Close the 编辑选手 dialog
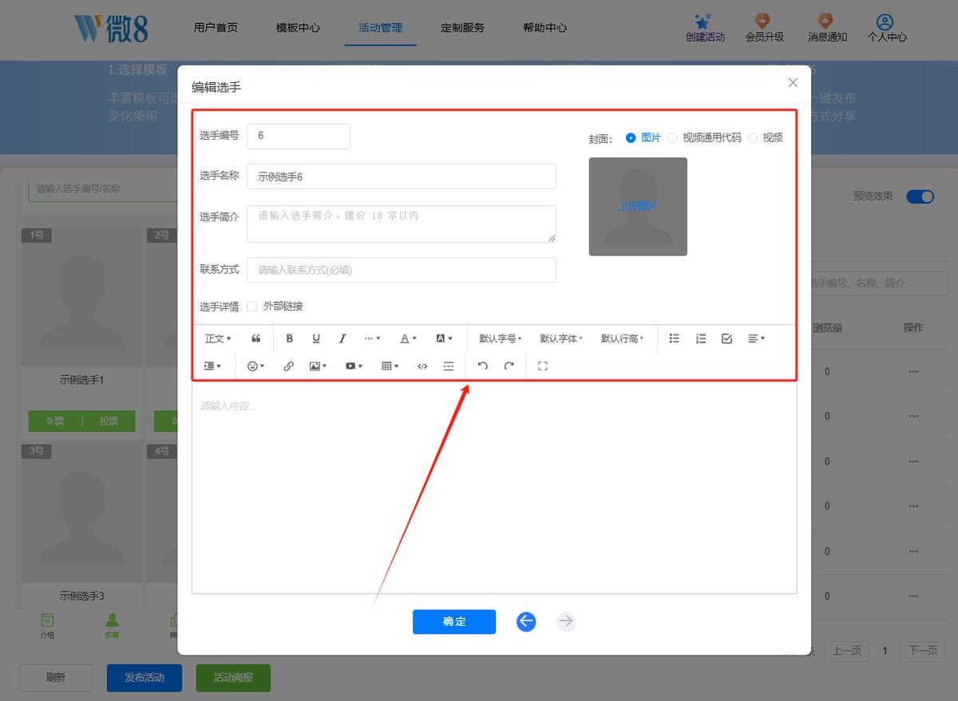 tap(793, 82)
